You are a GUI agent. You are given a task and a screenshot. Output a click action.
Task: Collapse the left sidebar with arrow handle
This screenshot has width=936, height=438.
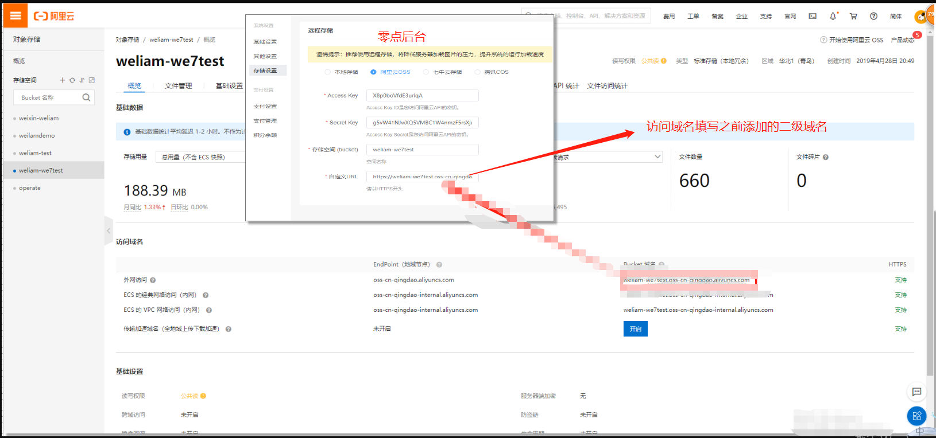[x=109, y=231]
